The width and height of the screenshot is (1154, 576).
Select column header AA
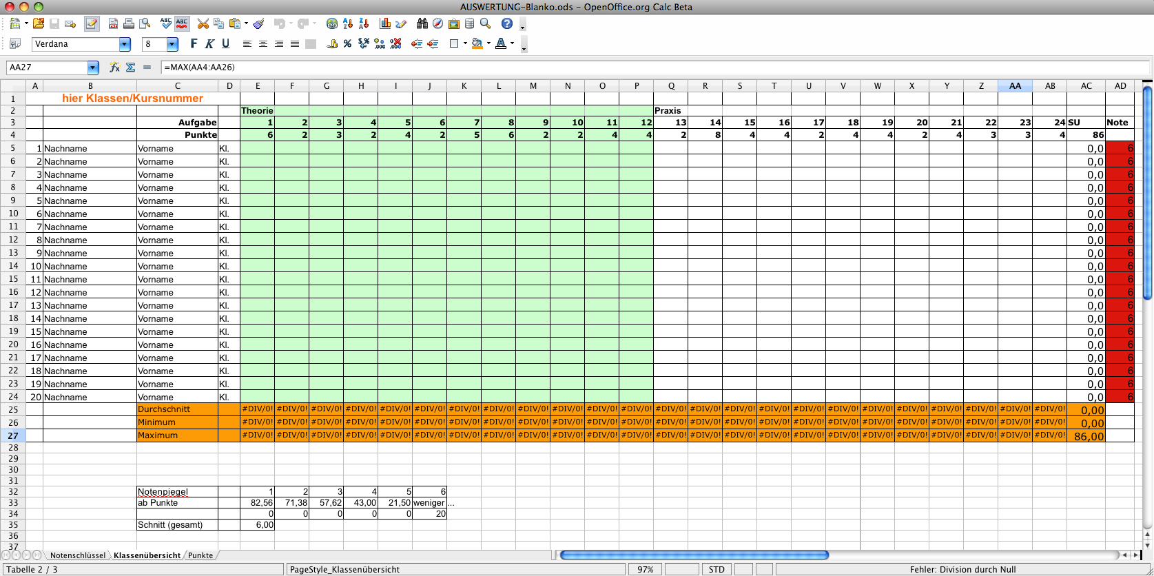tap(1015, 86)
